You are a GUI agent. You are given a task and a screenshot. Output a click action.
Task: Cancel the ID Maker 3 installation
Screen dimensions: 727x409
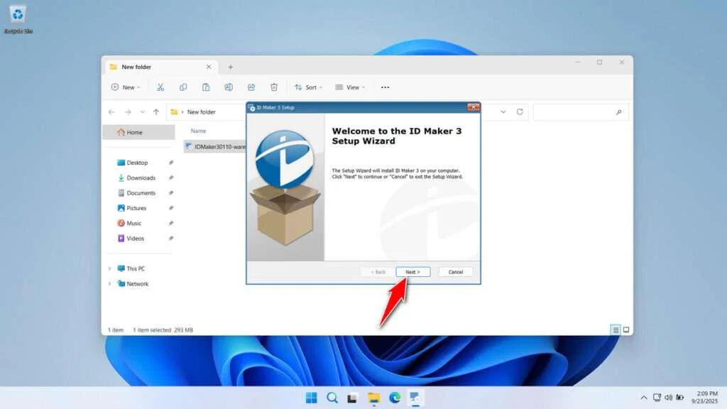tap(455, 271)
